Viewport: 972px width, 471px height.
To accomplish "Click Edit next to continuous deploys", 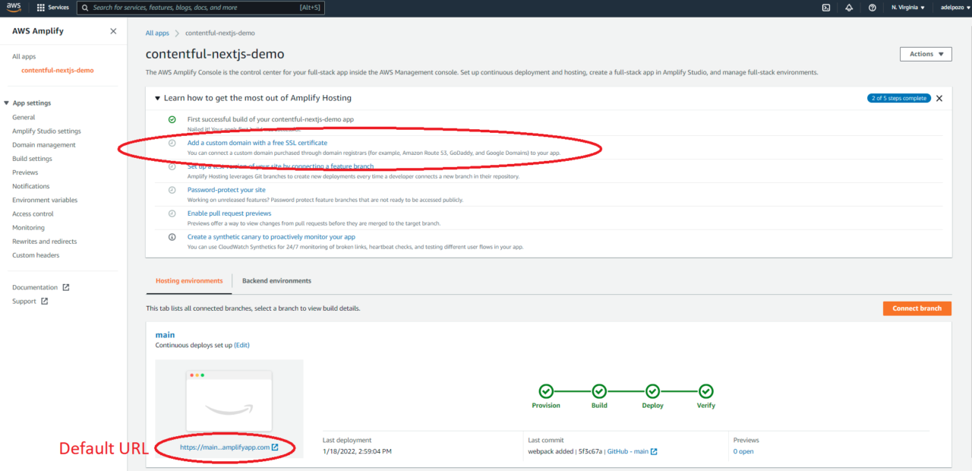I will 241,344.
